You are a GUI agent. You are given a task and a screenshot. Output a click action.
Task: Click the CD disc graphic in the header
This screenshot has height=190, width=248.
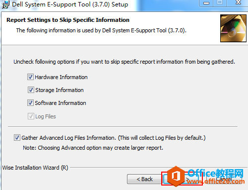(233, 28)
